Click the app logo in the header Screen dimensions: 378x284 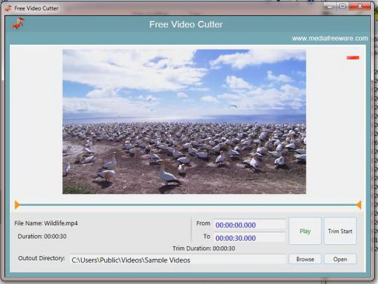(18, 23)
